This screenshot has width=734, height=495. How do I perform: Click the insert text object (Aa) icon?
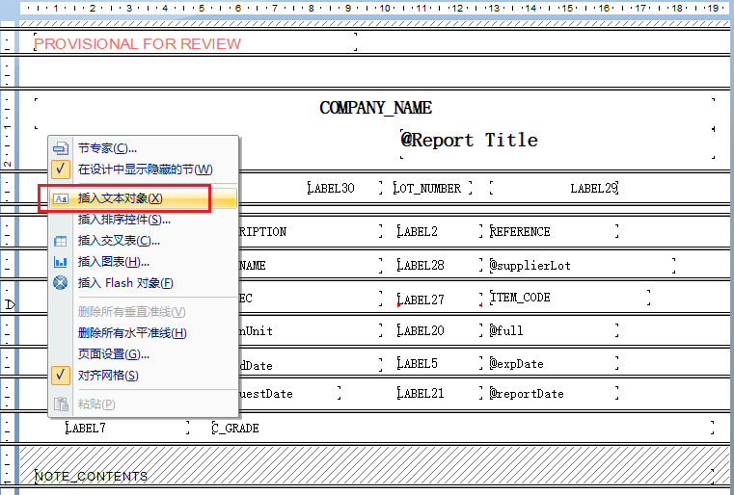pos(61,198)
